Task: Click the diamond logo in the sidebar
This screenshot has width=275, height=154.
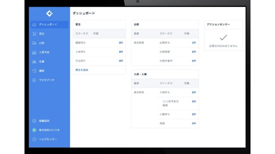Action: 49,13
